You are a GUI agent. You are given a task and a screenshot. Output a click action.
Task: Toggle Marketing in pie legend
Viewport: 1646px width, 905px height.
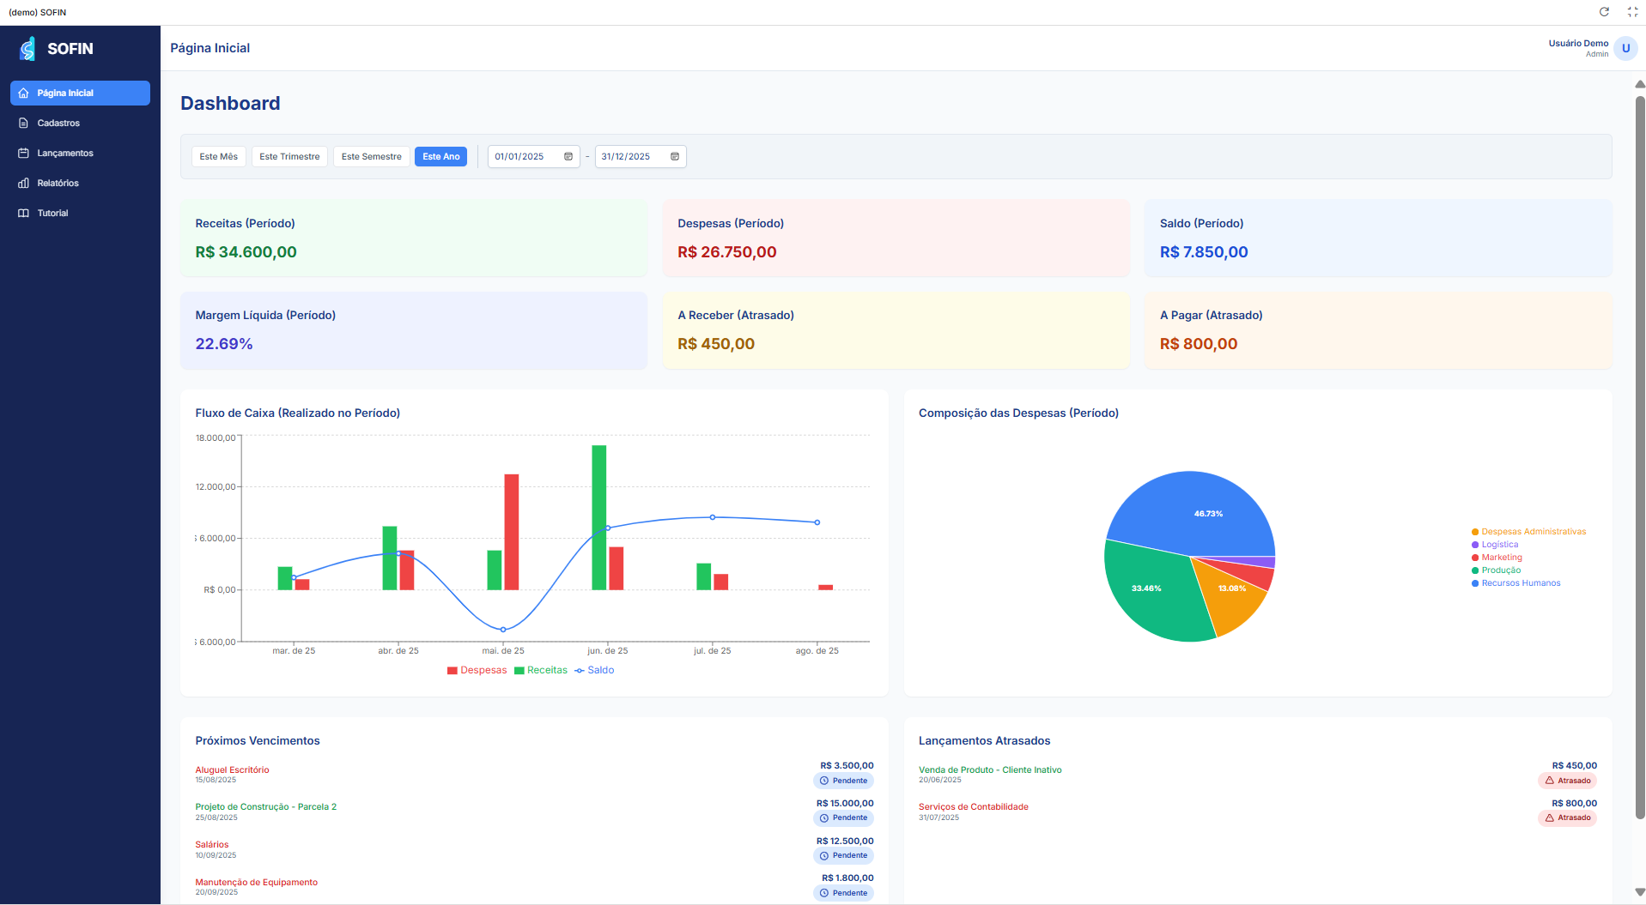[1497, 558]
